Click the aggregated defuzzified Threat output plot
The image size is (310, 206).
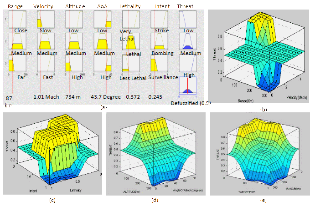tap(188, 85)
